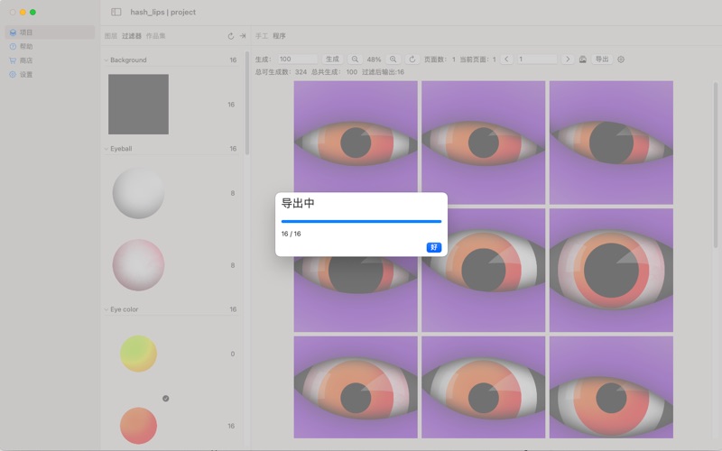Open 设置 settings in sidebar
Image resolution: width=722 pixels, height=451 pixels.
[x=26, y=75]
